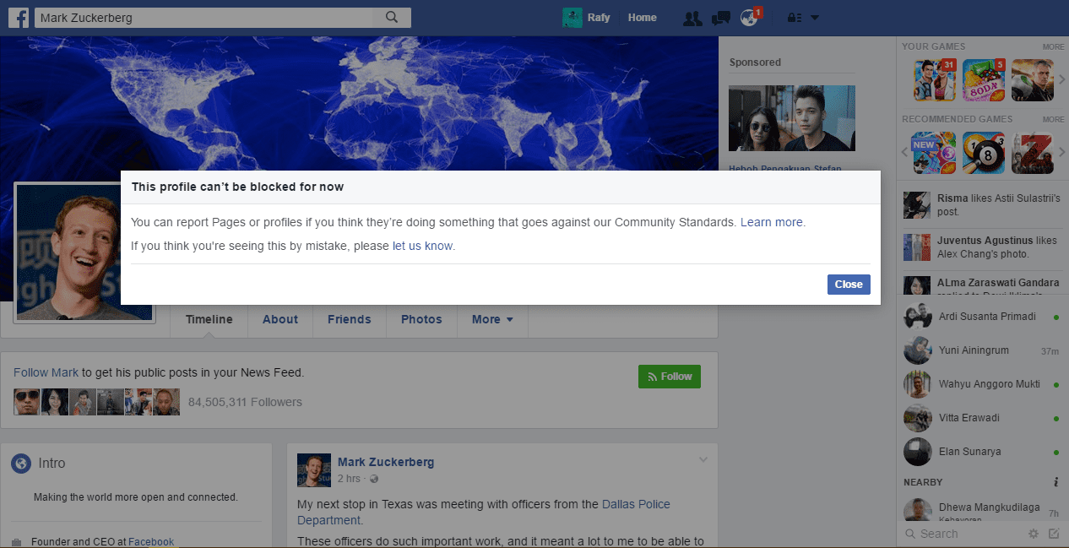Click the 84,505,311 Followers count
This screenshot has height=548, width=1069.
[x=245, y=402]
